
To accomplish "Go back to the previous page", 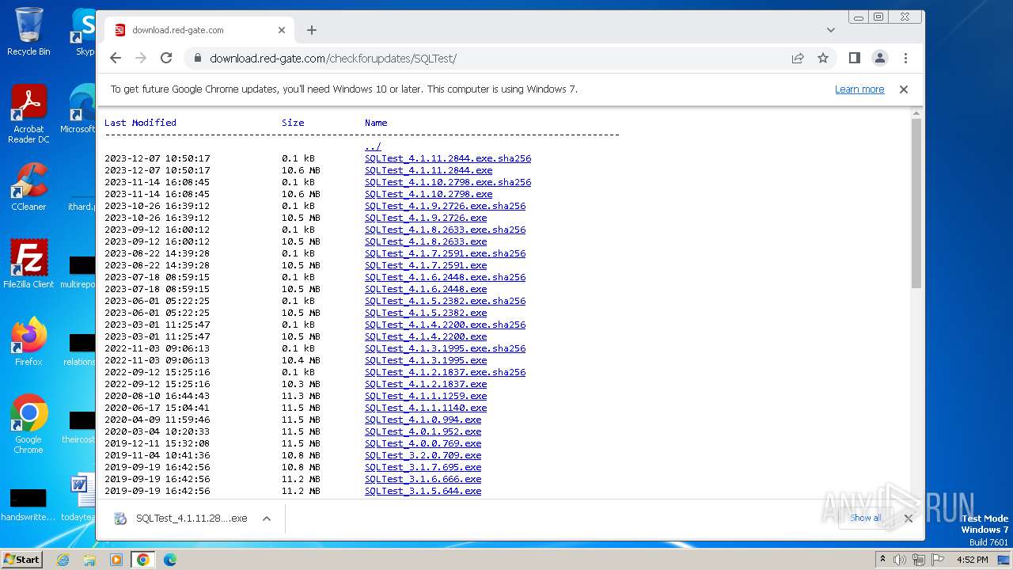I will (116, 58).
